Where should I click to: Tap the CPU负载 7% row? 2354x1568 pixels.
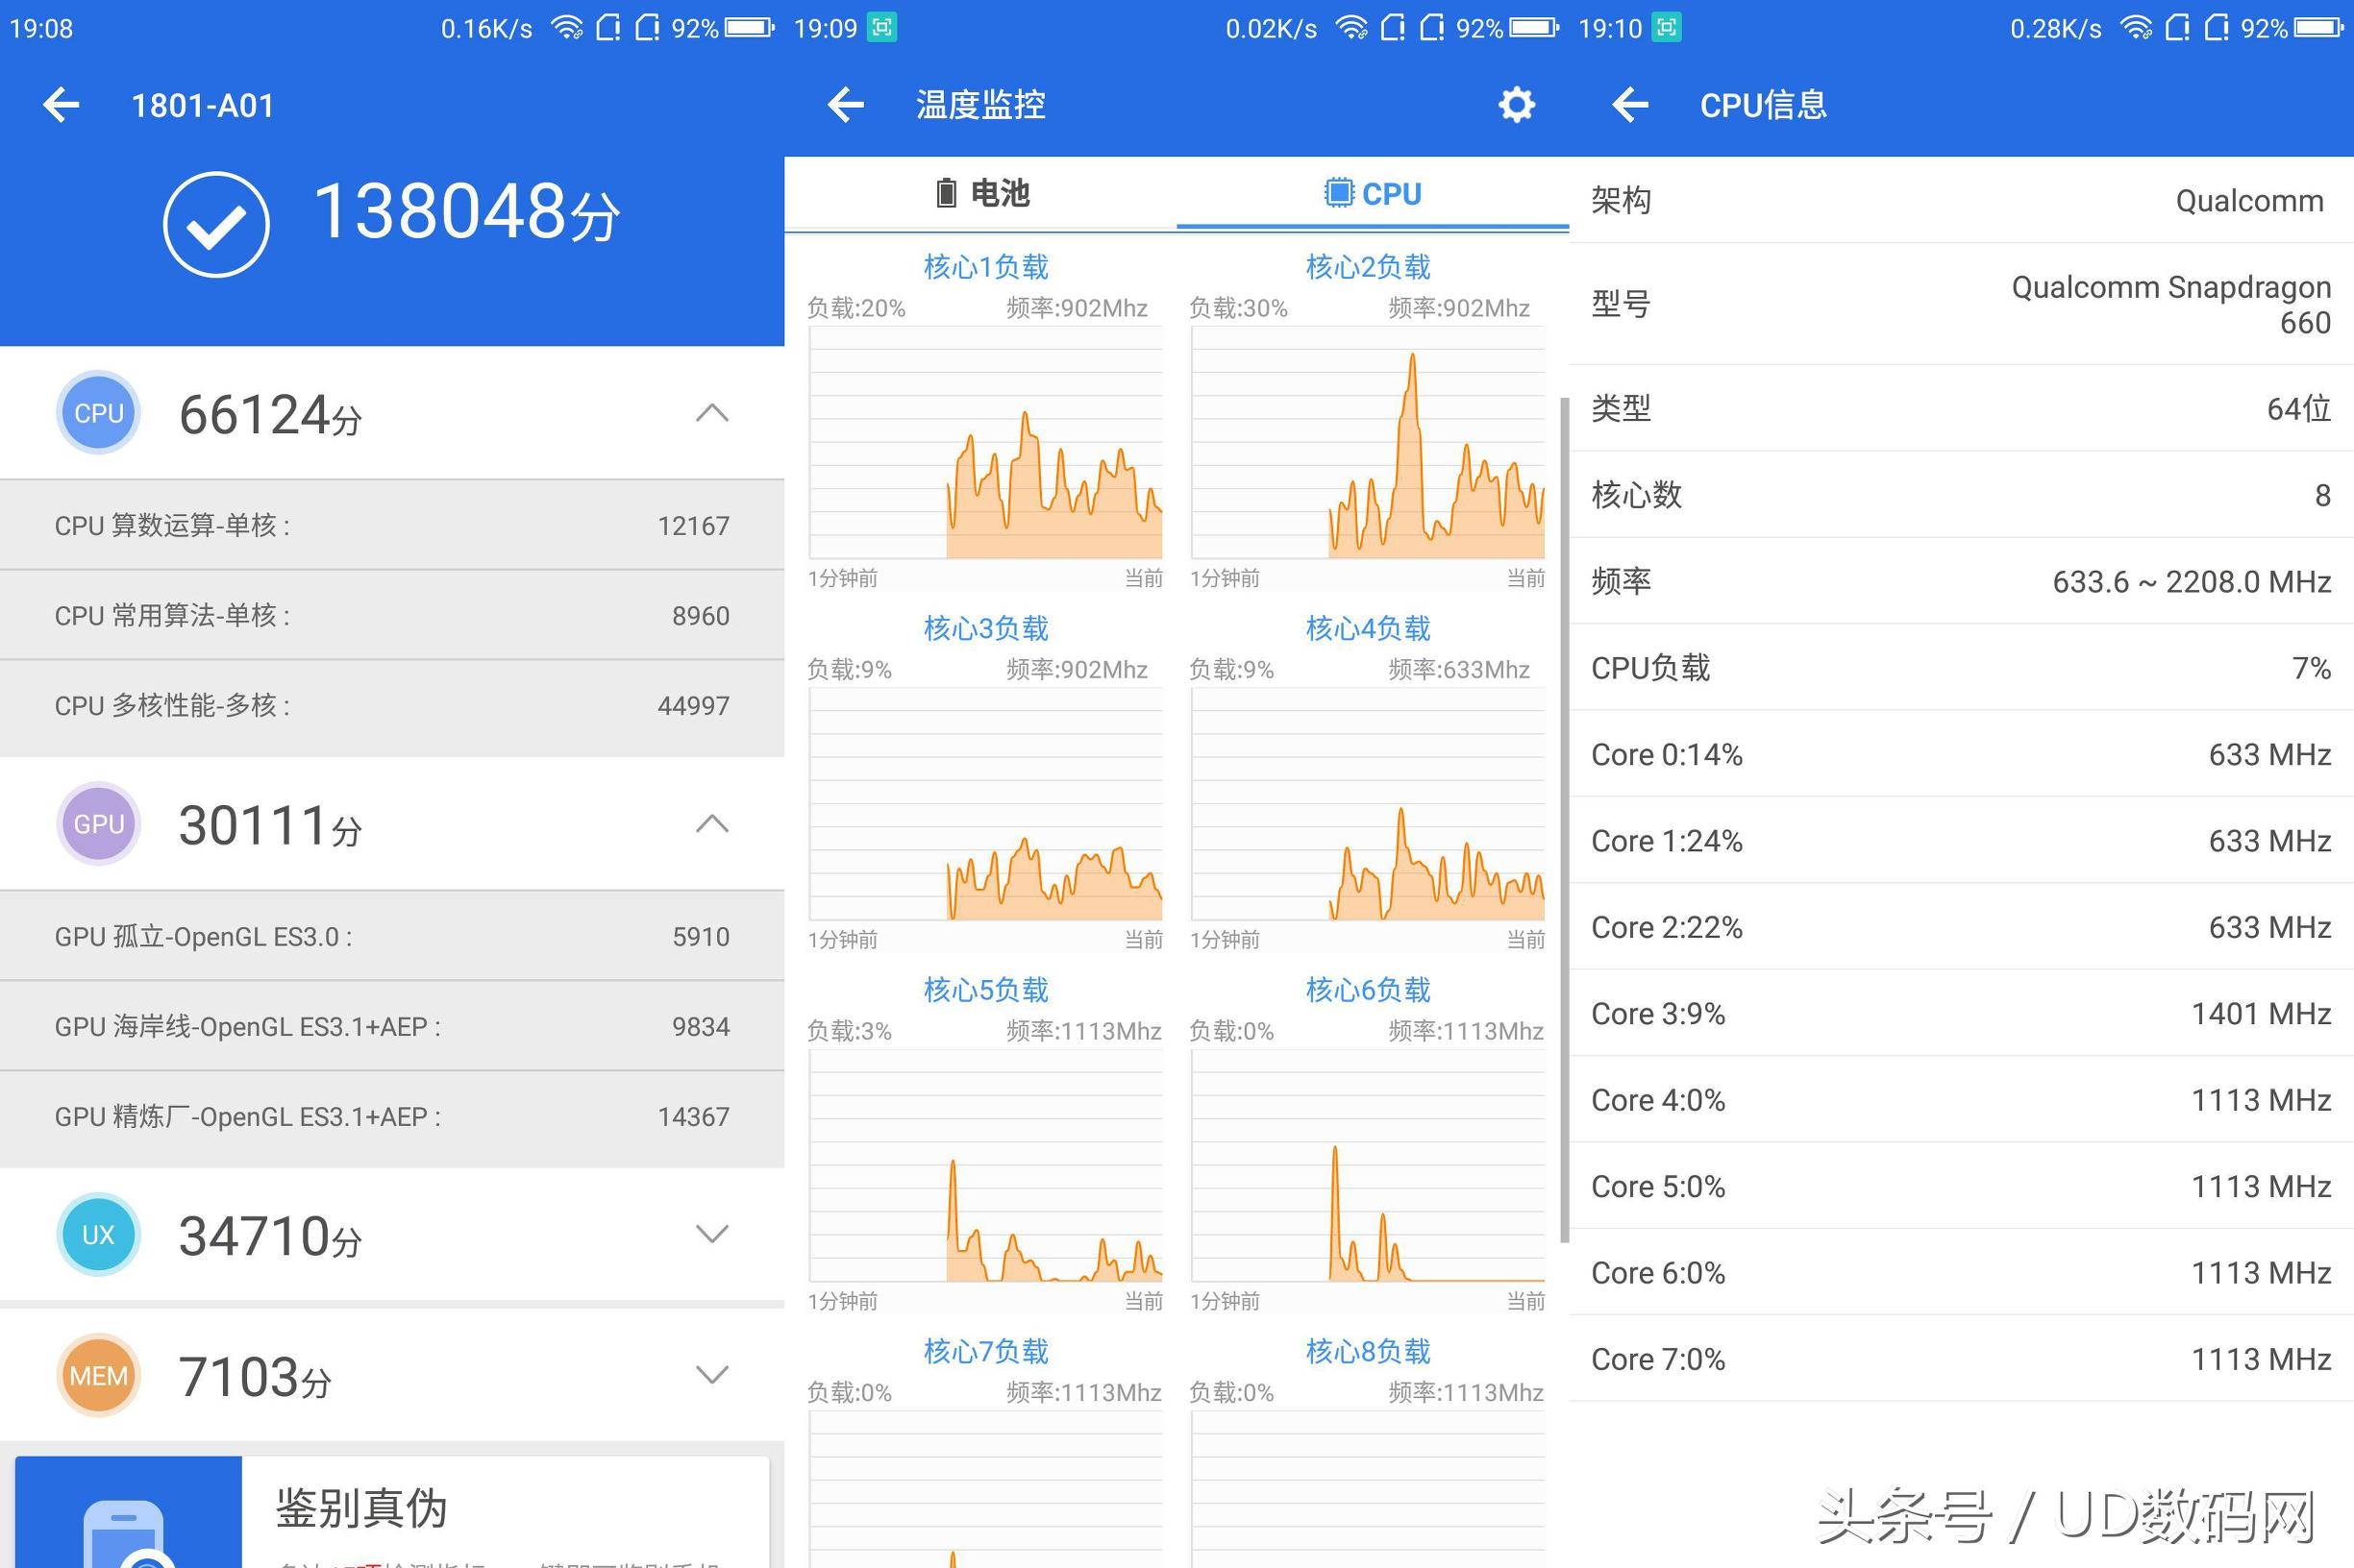pyautogui.click(x=1961, y=667)
